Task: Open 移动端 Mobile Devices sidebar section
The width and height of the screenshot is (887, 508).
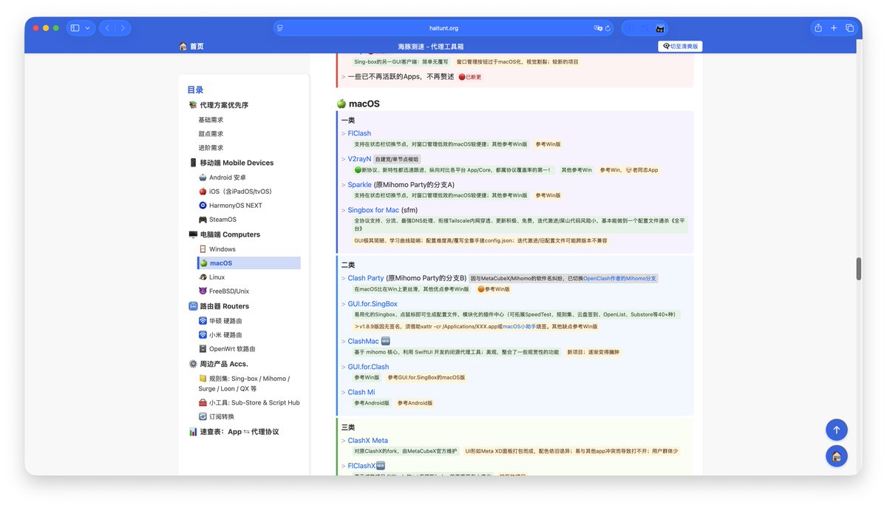Action: pyautogui.click(x=231, y=163)
